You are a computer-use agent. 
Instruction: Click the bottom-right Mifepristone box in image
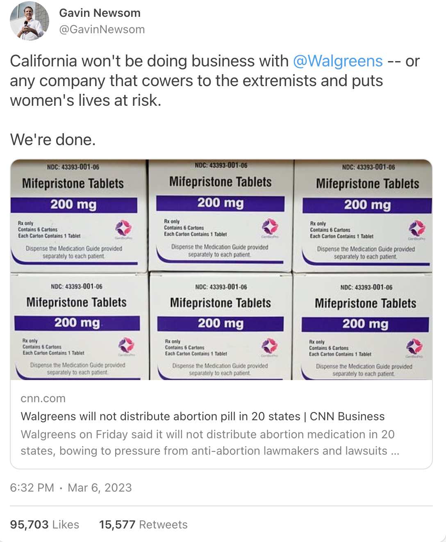[362, 327]
